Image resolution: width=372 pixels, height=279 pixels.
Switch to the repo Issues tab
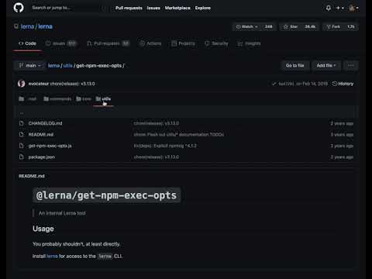(61, 43)
